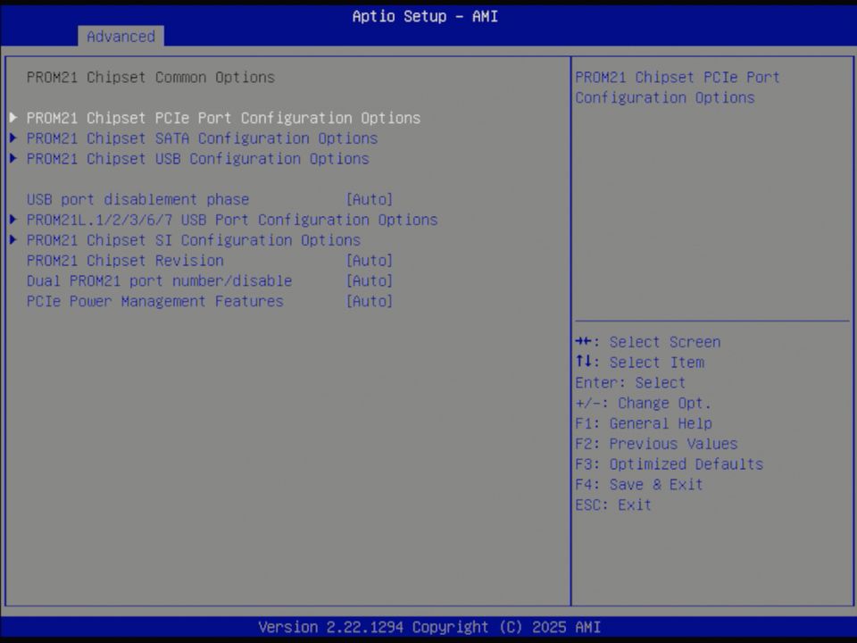Open PCIe Power Management Features dropdown

click(370, 301)
